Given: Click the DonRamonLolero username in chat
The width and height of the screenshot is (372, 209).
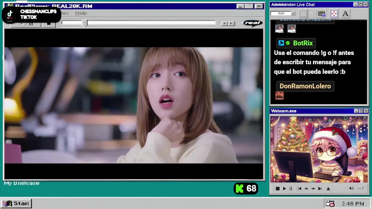Looking at the screenshot, I should point(305,86).
